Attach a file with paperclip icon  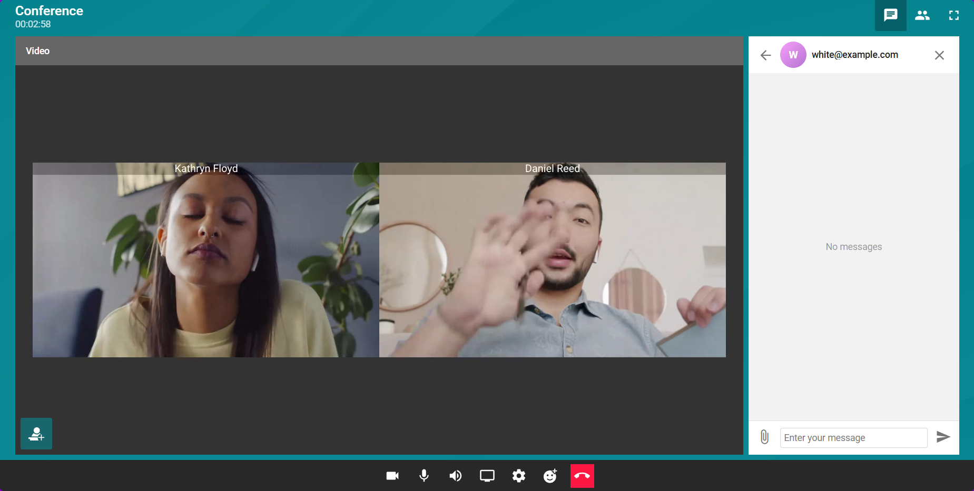coord(764,437)
